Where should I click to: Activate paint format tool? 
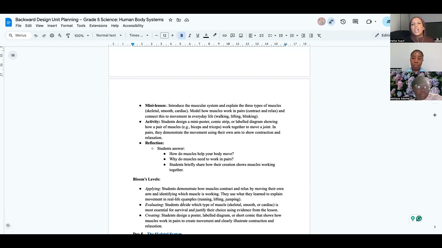click(68, 35)
